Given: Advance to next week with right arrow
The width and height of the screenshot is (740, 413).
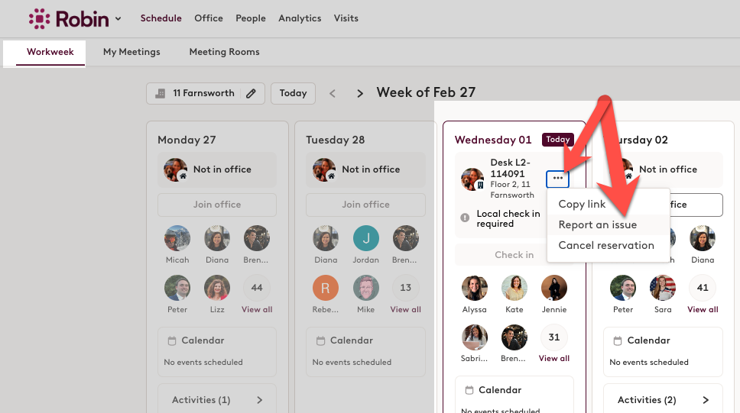Looking at the screenshot, I should [x=360, y=93].
